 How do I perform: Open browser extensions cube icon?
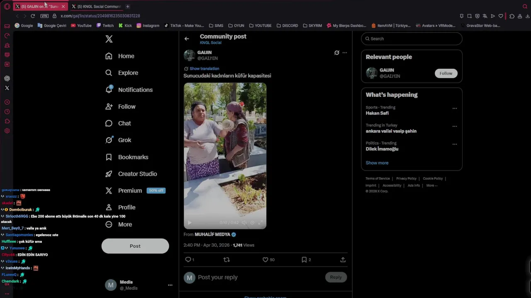click(512, 16)
